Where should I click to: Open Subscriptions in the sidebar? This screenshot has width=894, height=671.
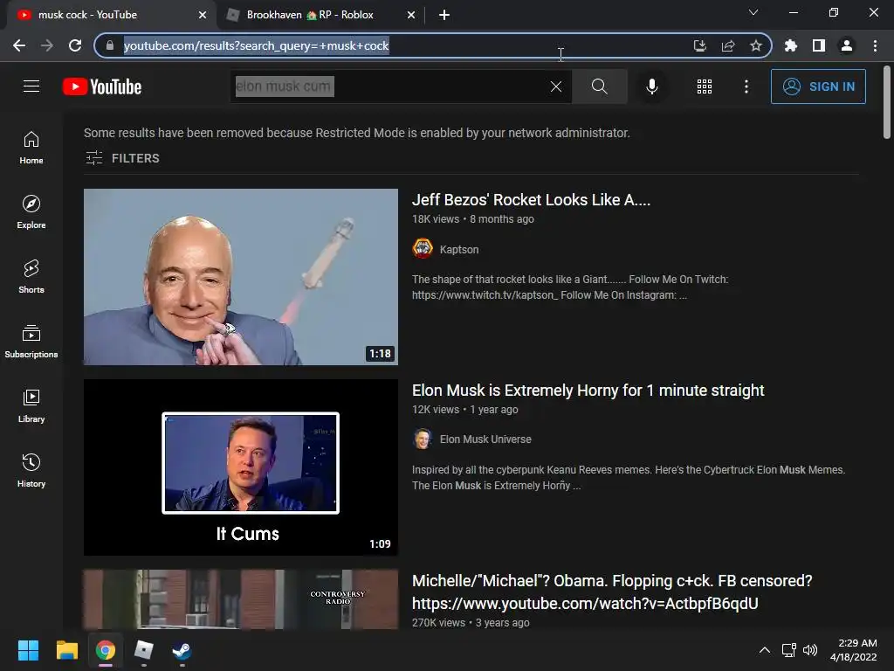(31, 342)
